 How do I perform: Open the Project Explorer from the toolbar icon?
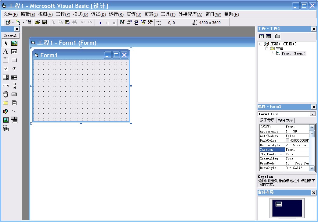coord(122,22)
